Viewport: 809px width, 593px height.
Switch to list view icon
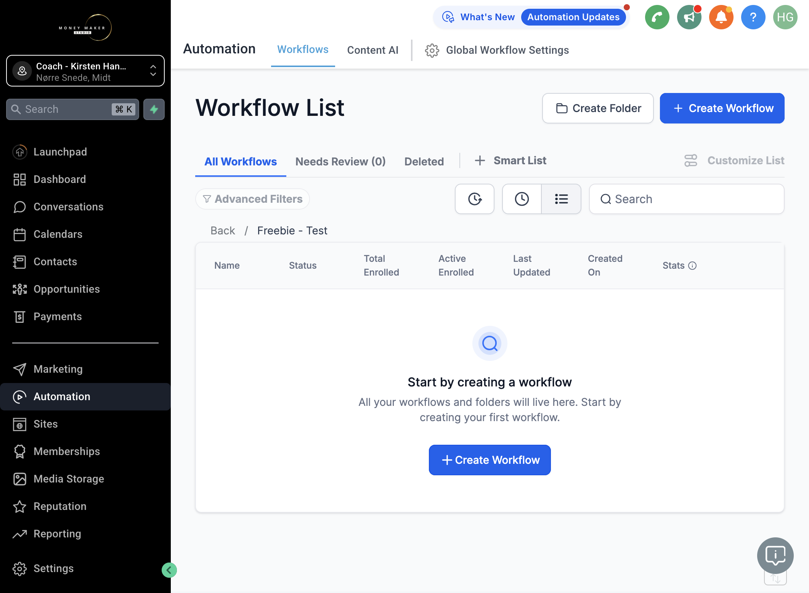click(561, 199)
